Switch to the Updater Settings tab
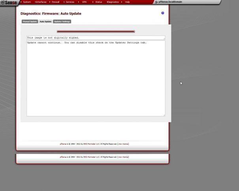This screenshot has width=239, height=191. click(x=62, y=21)
